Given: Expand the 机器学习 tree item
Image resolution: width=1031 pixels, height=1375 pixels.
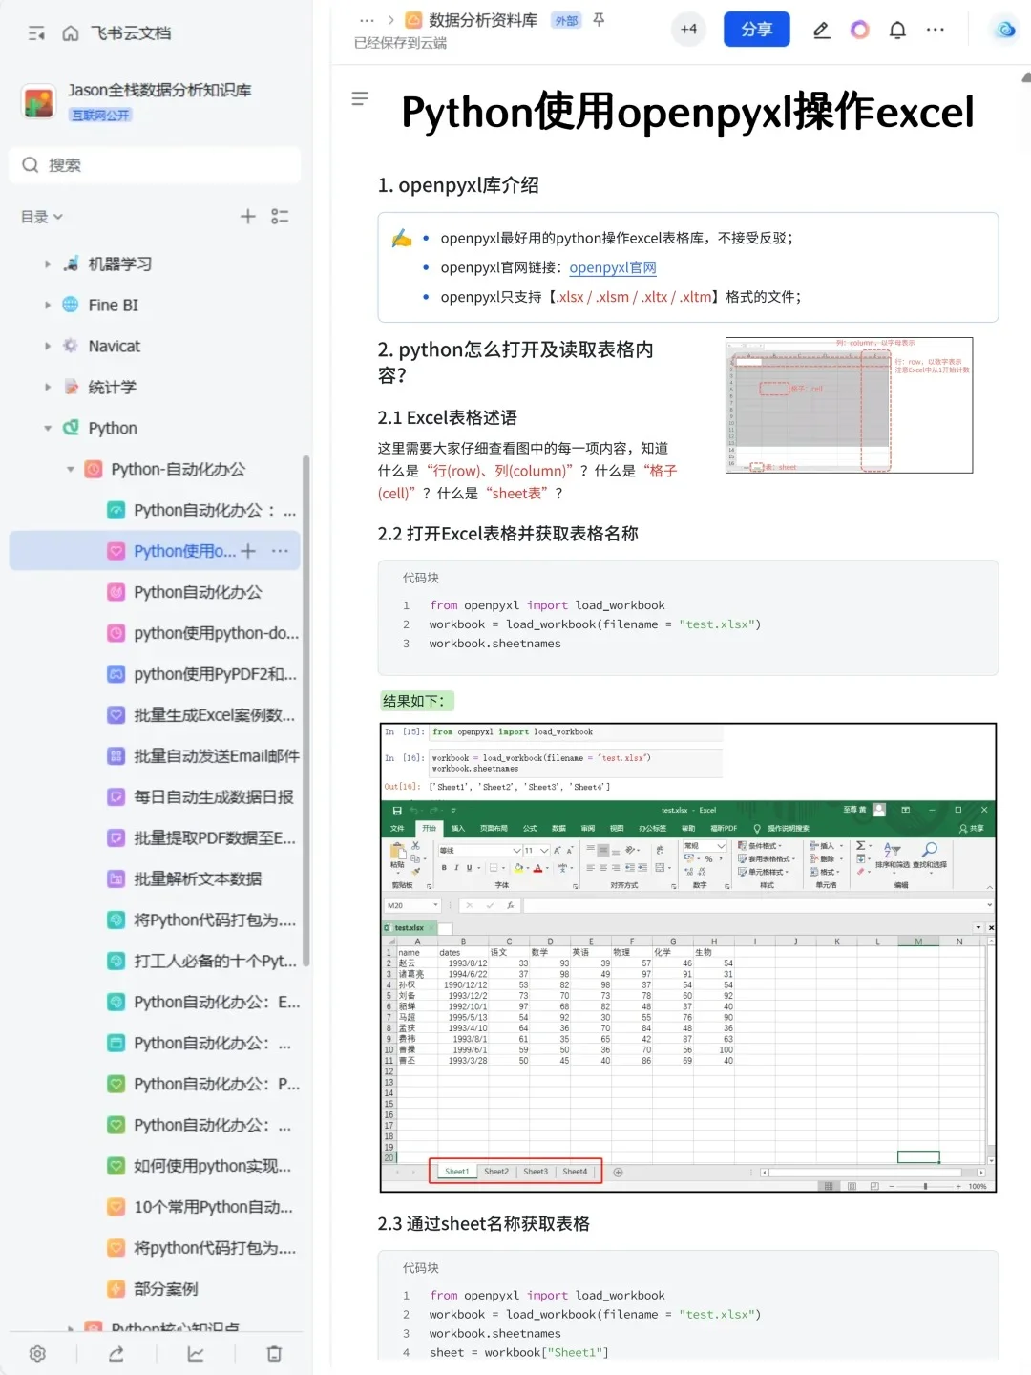Looking at the screenshot, I should click(x=48, y=264).
